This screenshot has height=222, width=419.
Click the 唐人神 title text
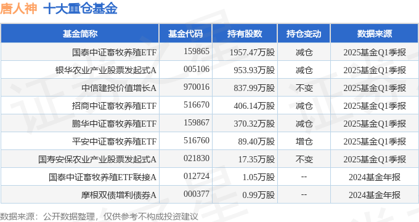pos(18,9)
